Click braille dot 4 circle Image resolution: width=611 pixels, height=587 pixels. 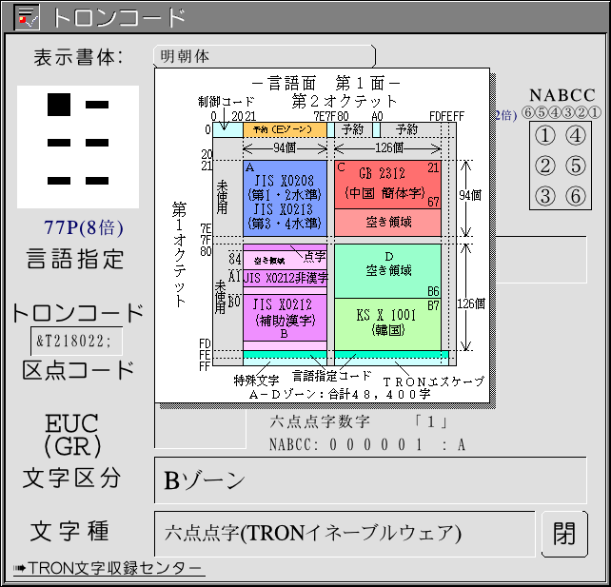coord(575,135)
